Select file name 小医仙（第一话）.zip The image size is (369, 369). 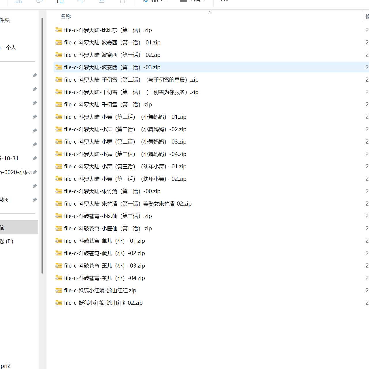point(108,228)
